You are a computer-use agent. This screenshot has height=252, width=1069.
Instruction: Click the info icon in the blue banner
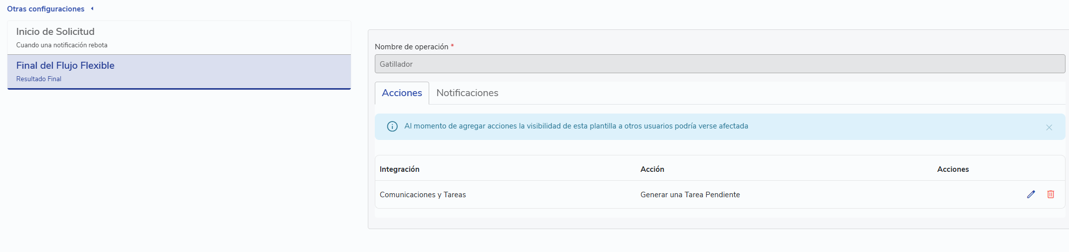click(x=392, y=126)
